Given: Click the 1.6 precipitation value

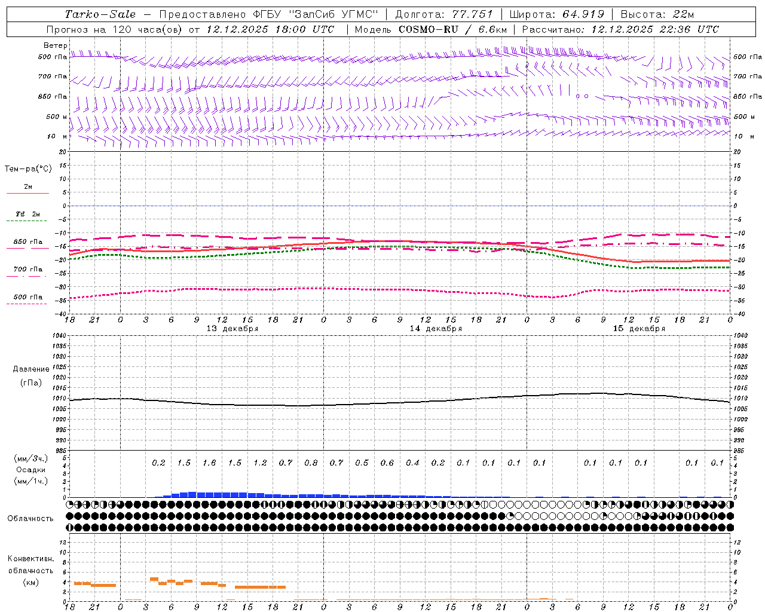Looking at the screenshot, I should [209, 463].
